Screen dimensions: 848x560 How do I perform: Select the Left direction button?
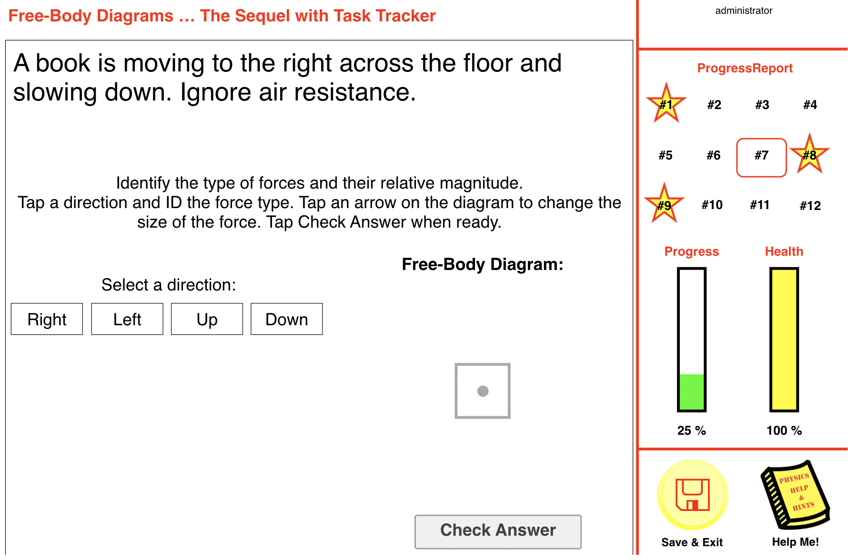tap(127, 319)
